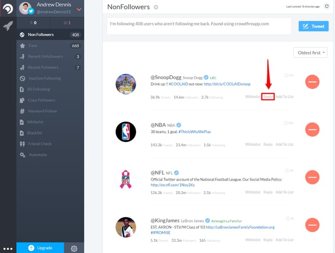
Task: Click the sync refresh icon
Action: click(x=327, y=7)
